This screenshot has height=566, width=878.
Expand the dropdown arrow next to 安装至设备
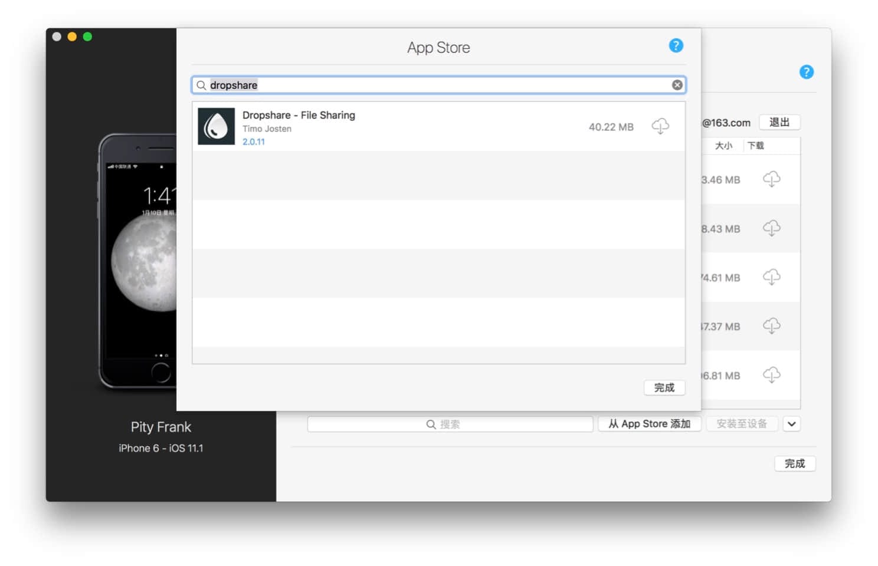(791, 424)
